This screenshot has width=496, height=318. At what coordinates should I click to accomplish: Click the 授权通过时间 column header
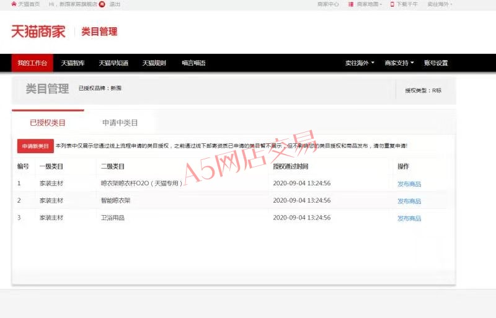click(290, 166)
